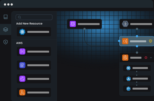Click the 'Add New Resource' heading
154x101 pixels.
[29, 24]
